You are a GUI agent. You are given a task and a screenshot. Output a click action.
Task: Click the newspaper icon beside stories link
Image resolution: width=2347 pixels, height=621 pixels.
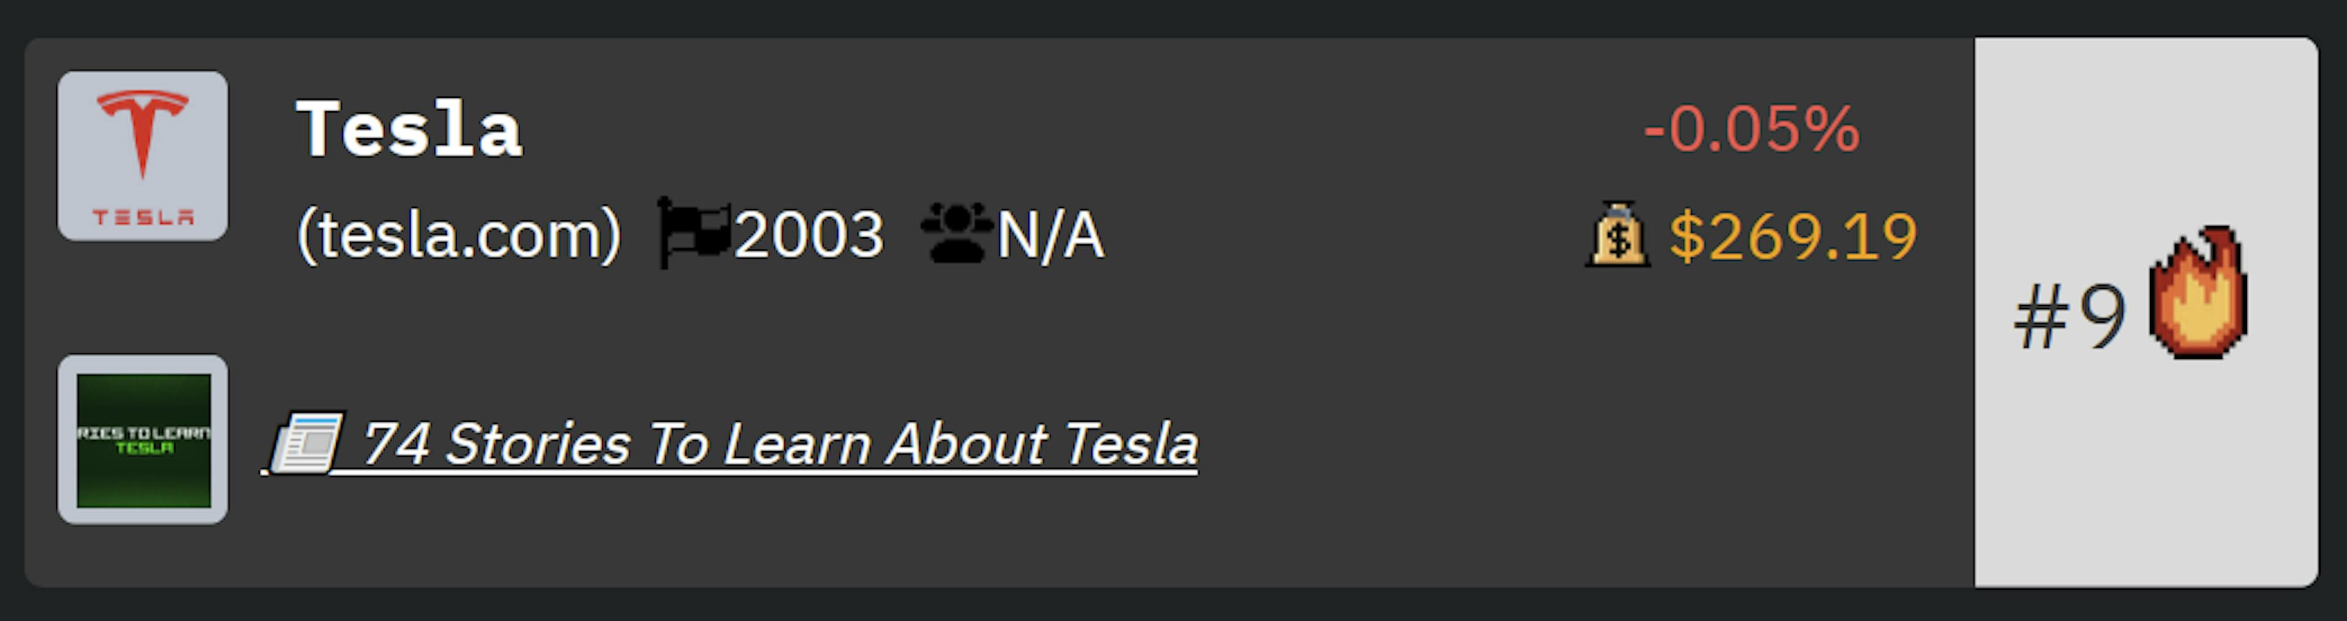[307, 443]
